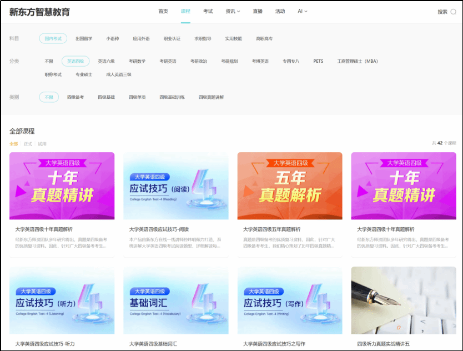Expand the AI dropdown menu
Viewport: 463px width, 351px height.
302,11
